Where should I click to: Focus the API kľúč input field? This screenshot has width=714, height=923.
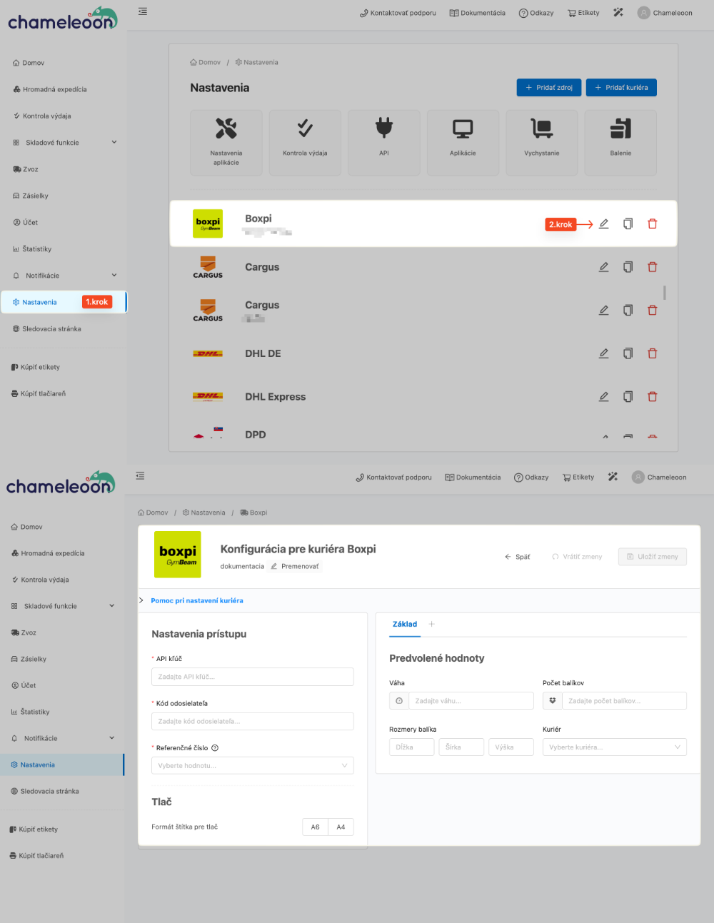click(x=252, y=677)
